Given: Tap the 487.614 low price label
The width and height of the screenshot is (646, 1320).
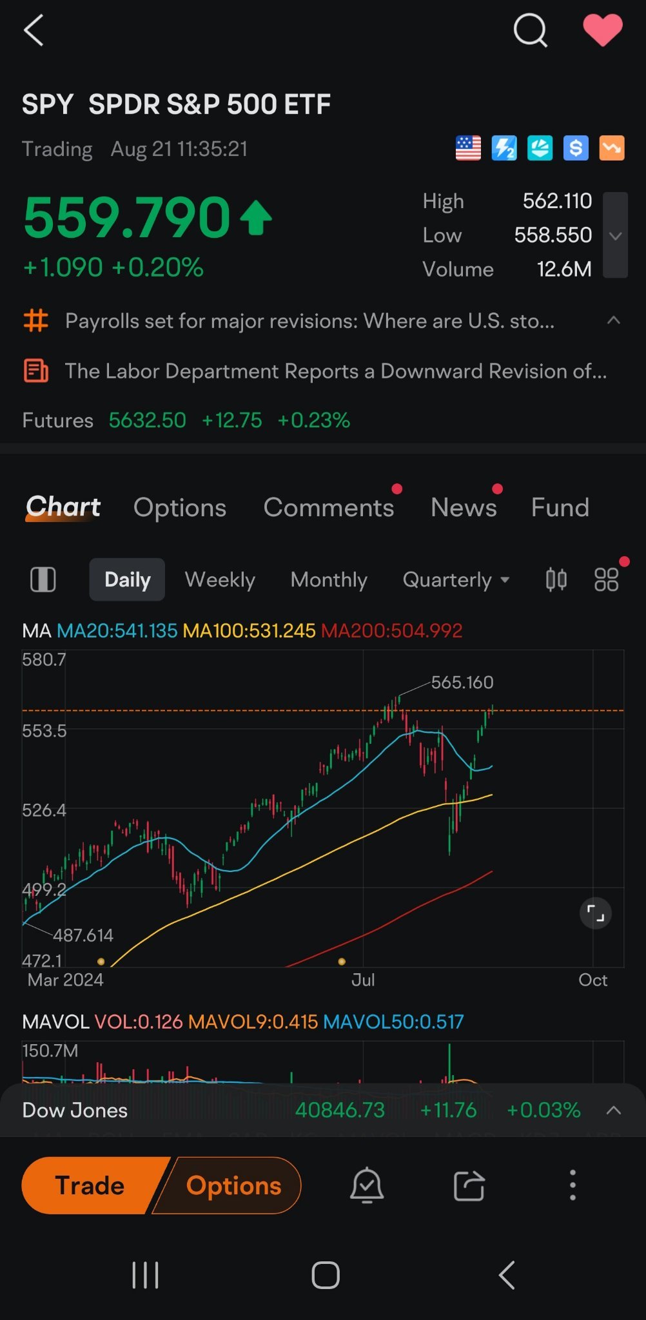Looking at the screenshot, I should (x=83, y=935).
